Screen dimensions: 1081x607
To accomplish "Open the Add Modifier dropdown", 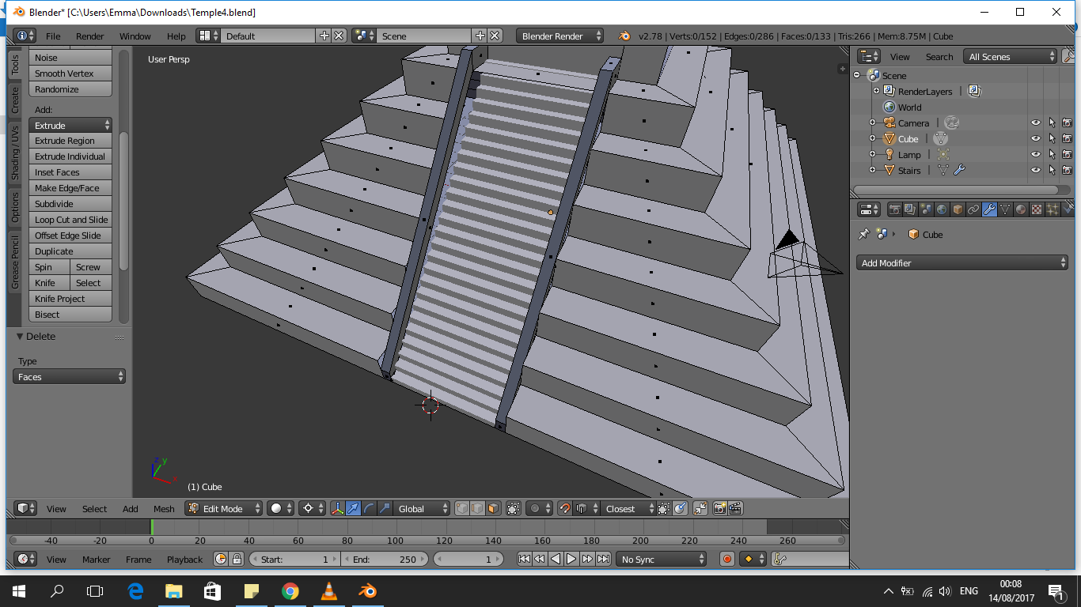I will (x=962, y=263).
